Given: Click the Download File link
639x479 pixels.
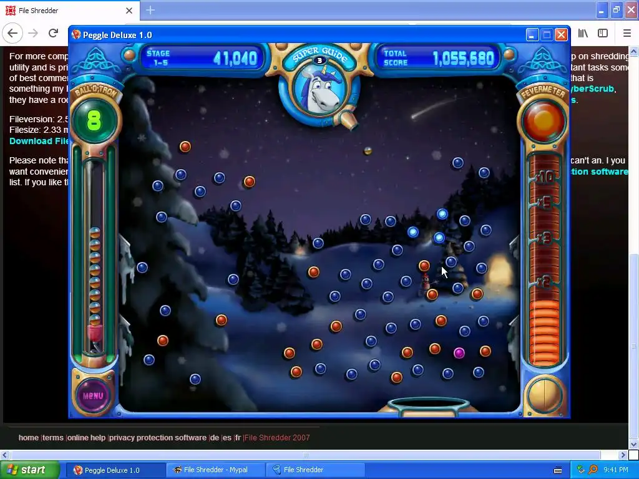Looking at the screenshot, I should 39,141.
